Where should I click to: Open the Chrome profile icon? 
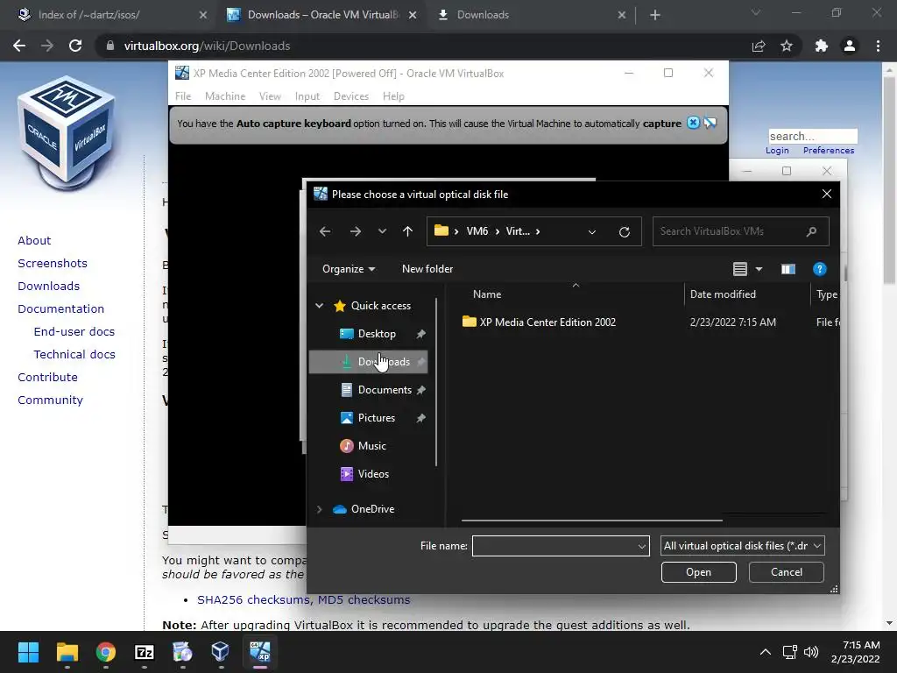[850, 46]
